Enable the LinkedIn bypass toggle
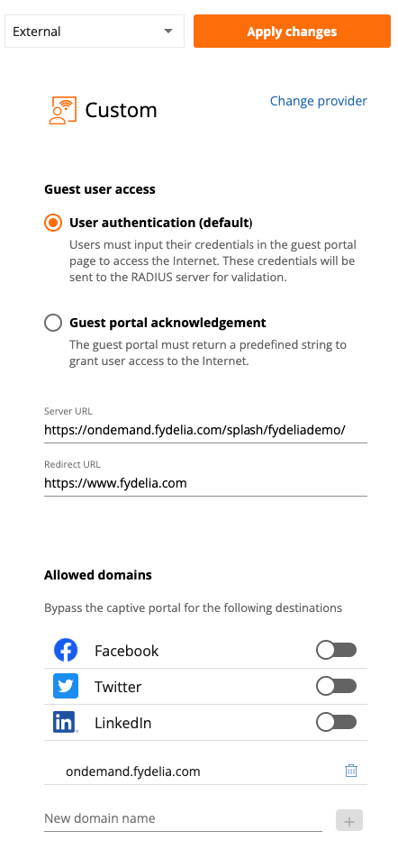Screen dimensions: 398x849 pyautogui.click(x=337, y=722)
